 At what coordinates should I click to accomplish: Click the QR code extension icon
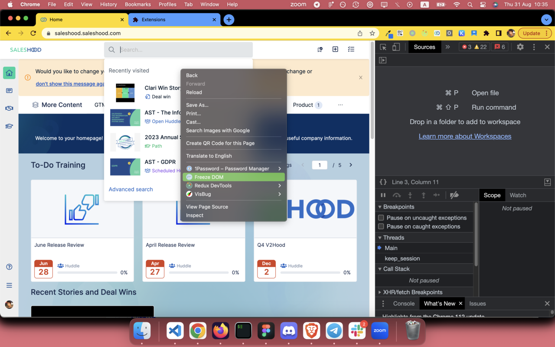400,33
